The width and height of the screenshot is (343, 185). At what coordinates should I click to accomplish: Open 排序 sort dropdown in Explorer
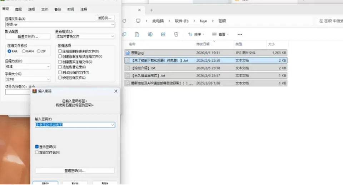coord(196,34)
